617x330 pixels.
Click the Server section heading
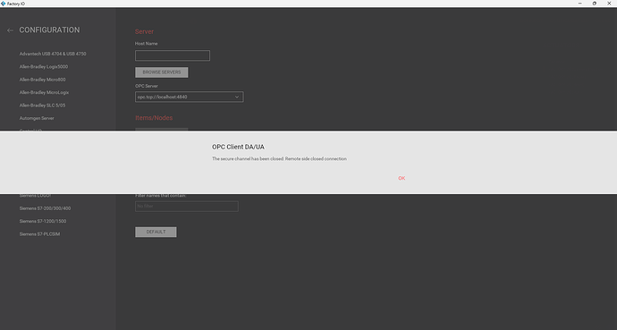click(144, 32)
